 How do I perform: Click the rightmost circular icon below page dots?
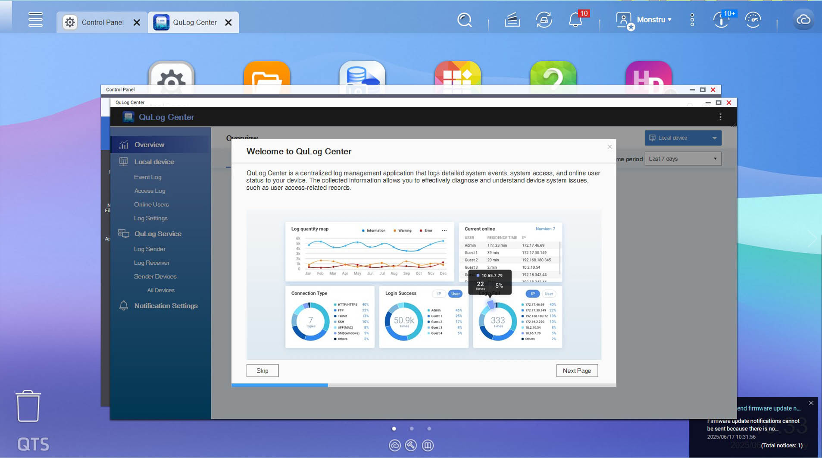pos(428,445)
